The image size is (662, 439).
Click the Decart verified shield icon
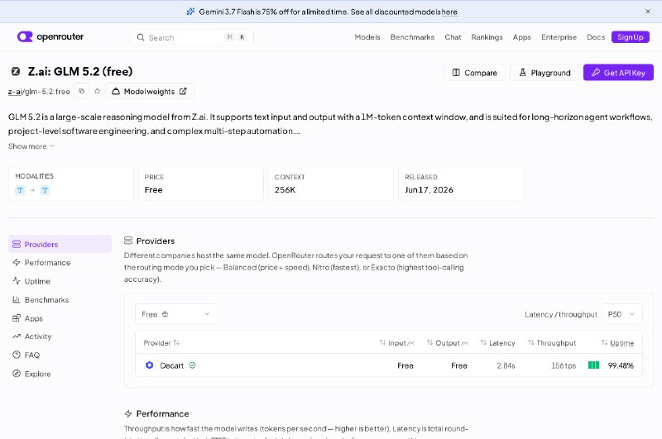(x=193, y=365)
